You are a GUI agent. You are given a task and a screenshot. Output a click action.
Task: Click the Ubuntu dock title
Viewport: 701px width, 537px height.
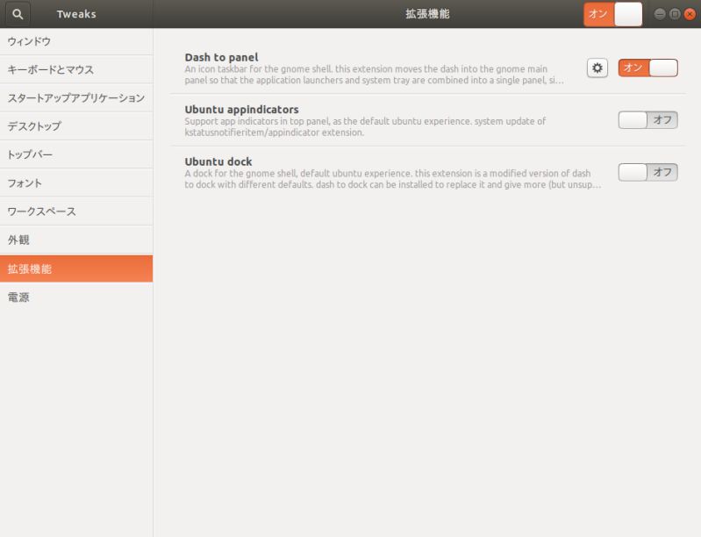pos(218,161)
